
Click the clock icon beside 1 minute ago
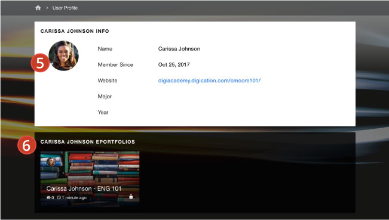tap(59, 197)
